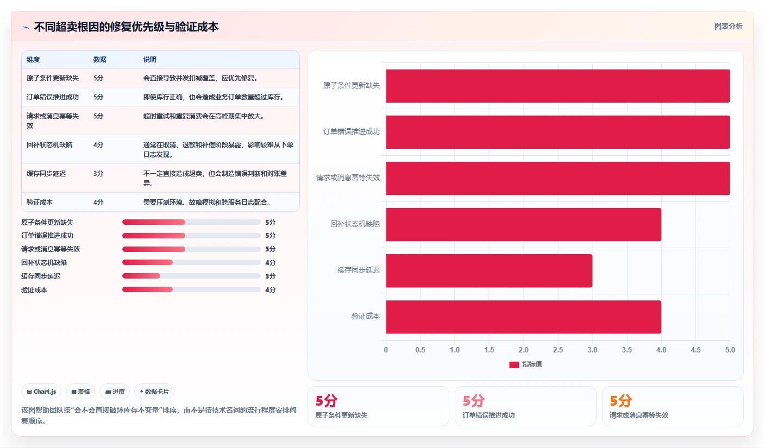The image size is (765, 448).
Task: Open the 5分 订单错误推进成功 data card
Action: [x=525, y=406]
